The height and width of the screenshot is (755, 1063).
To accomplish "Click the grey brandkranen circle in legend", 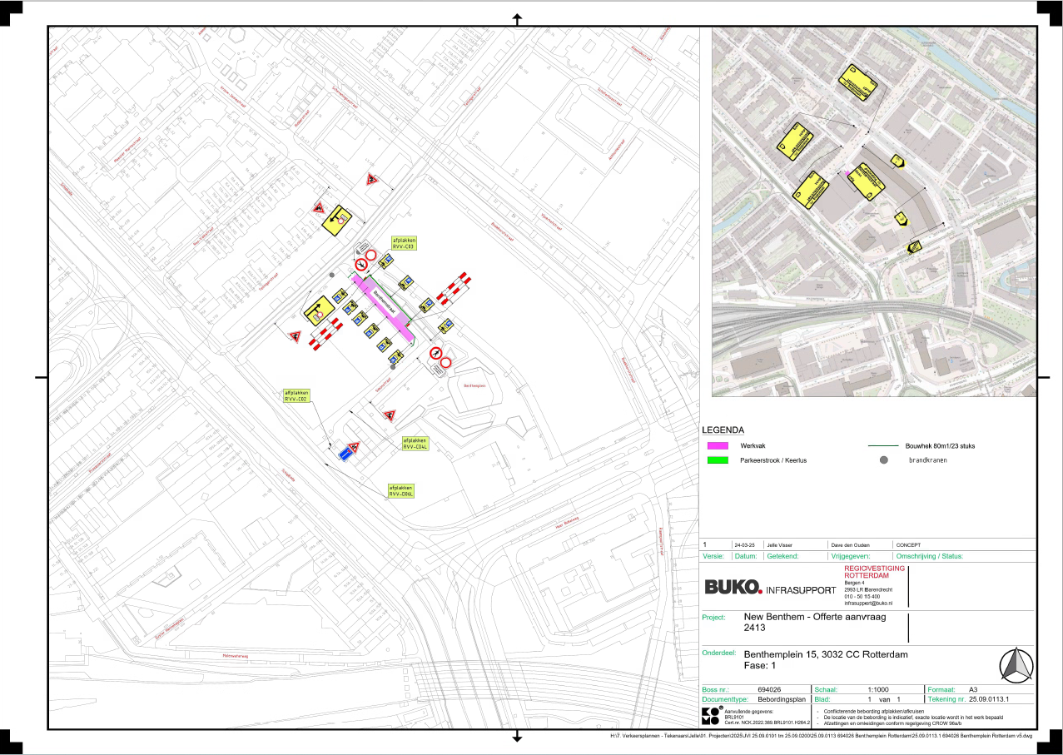I will pyautogui.click(x=884, y=459).
